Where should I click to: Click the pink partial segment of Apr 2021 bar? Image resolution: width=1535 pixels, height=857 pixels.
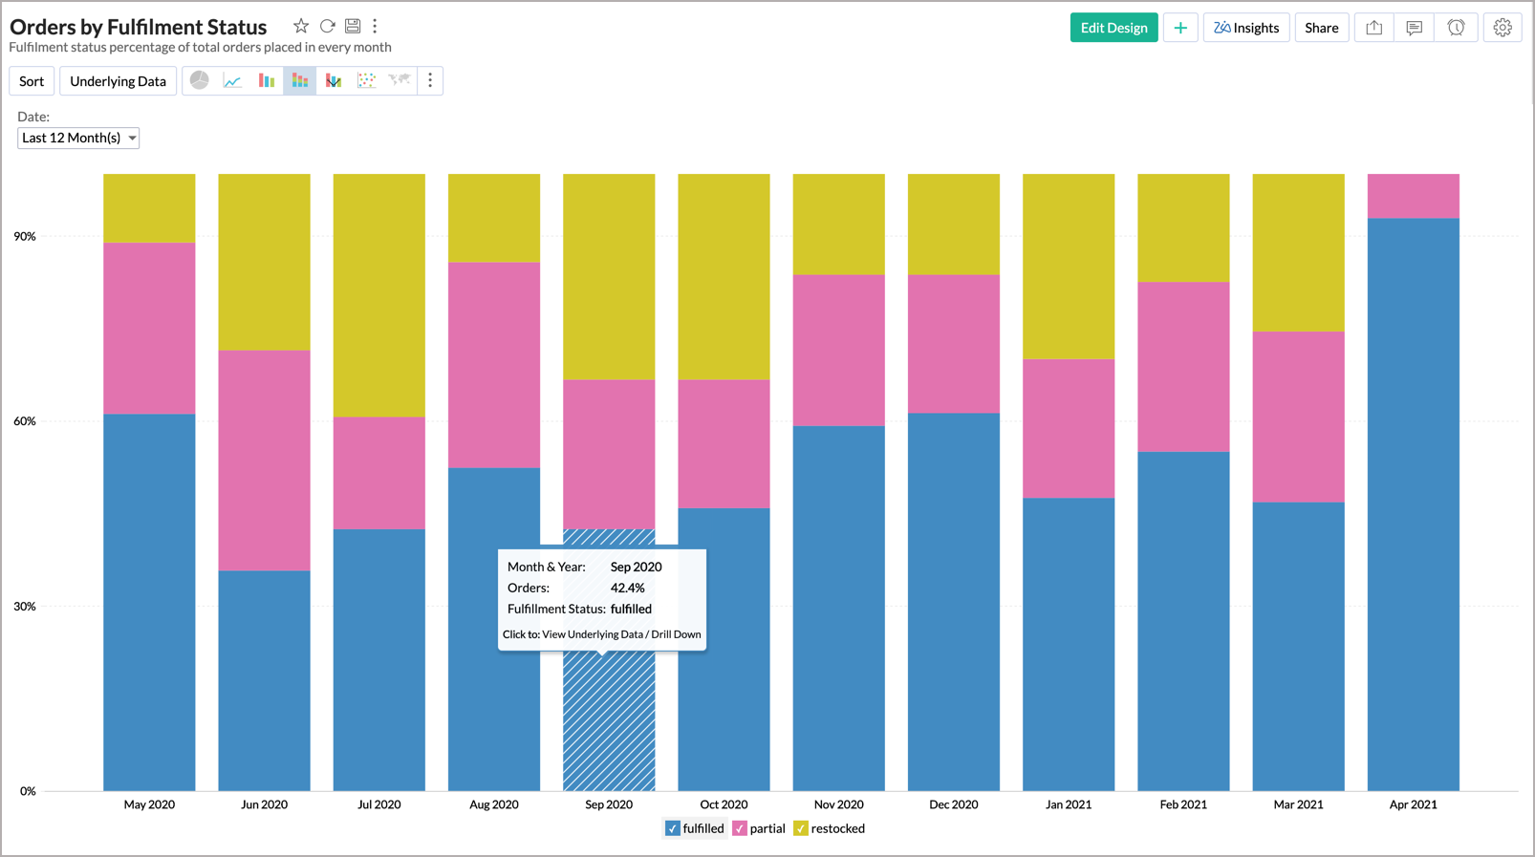pos(1413,196)
